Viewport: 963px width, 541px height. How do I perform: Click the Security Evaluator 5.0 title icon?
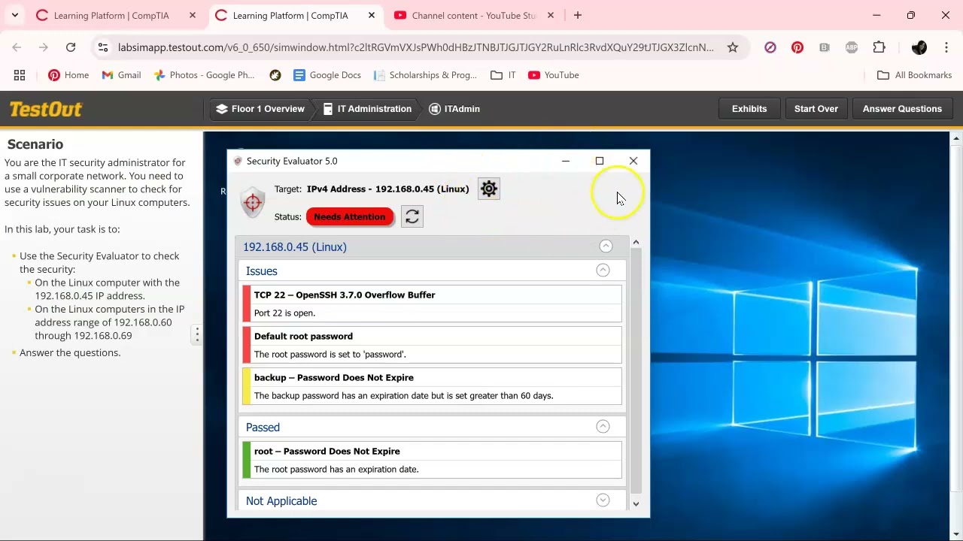pos(238,161)
